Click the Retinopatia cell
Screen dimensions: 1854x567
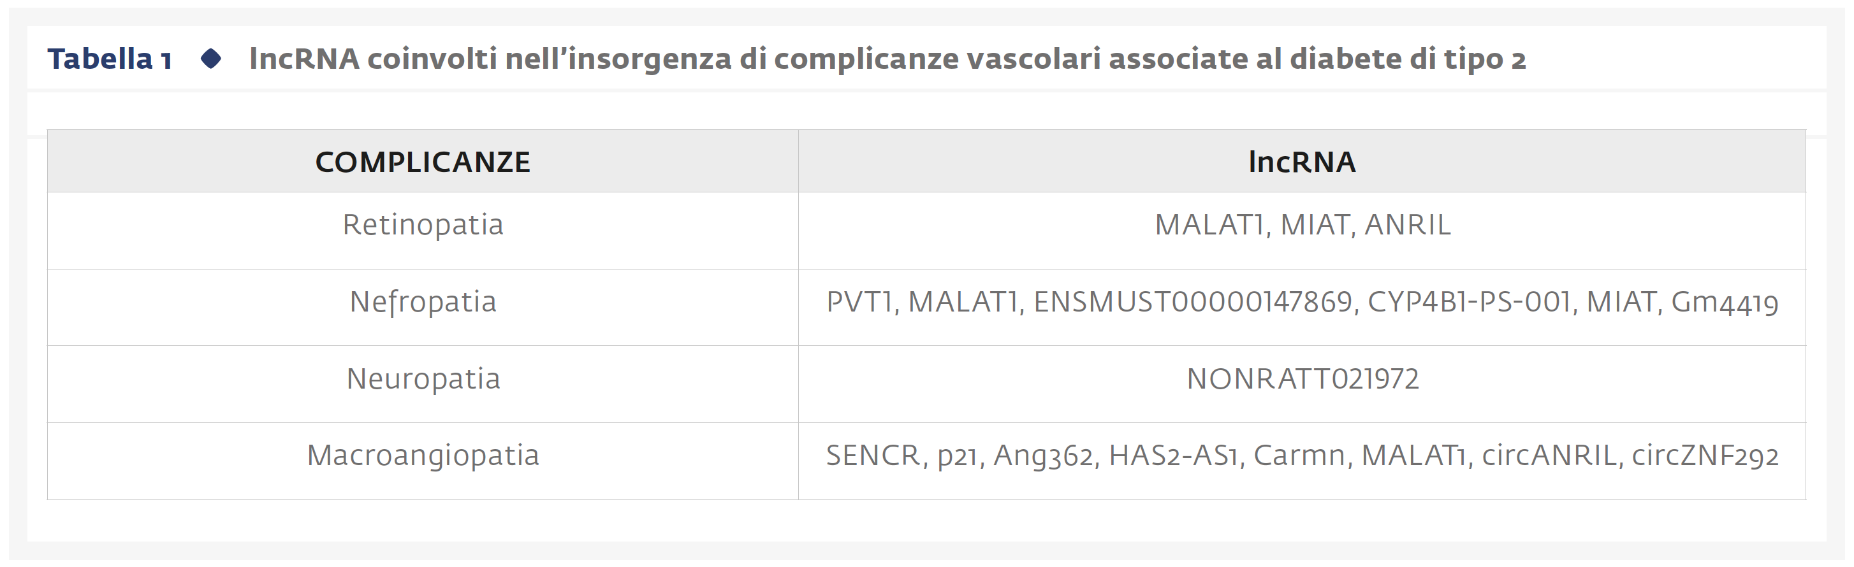tap(423, 224)
